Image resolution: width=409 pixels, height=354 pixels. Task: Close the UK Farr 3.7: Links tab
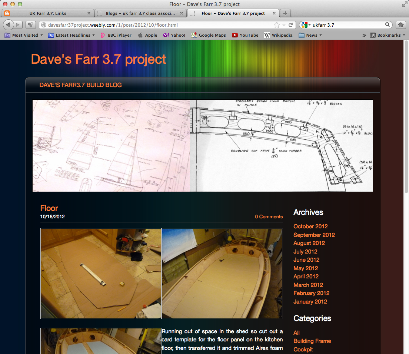coord(89,13)
